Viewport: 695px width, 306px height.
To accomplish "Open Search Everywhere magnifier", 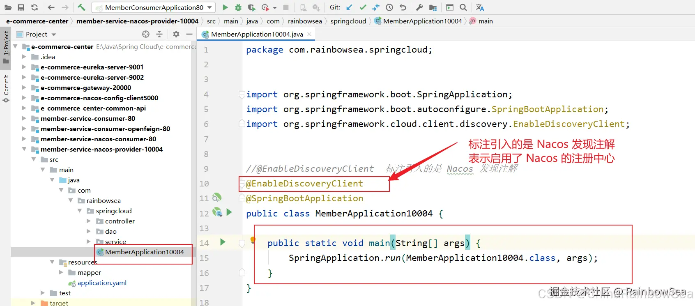I will [x=463, y=7].
